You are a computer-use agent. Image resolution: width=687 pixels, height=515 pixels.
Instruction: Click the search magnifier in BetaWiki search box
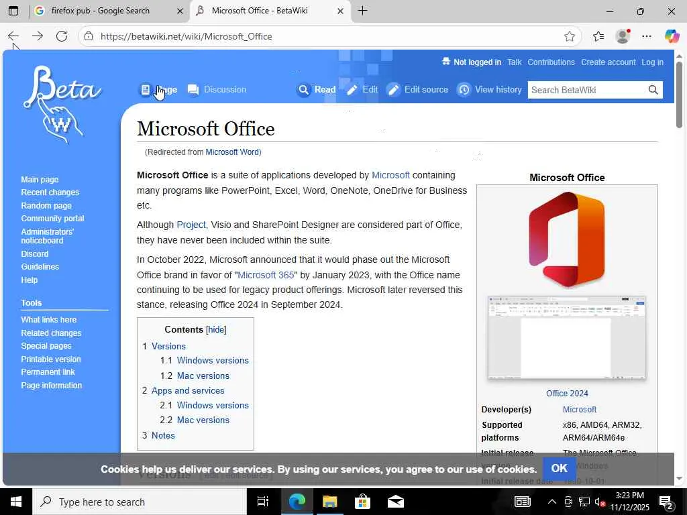653,90
